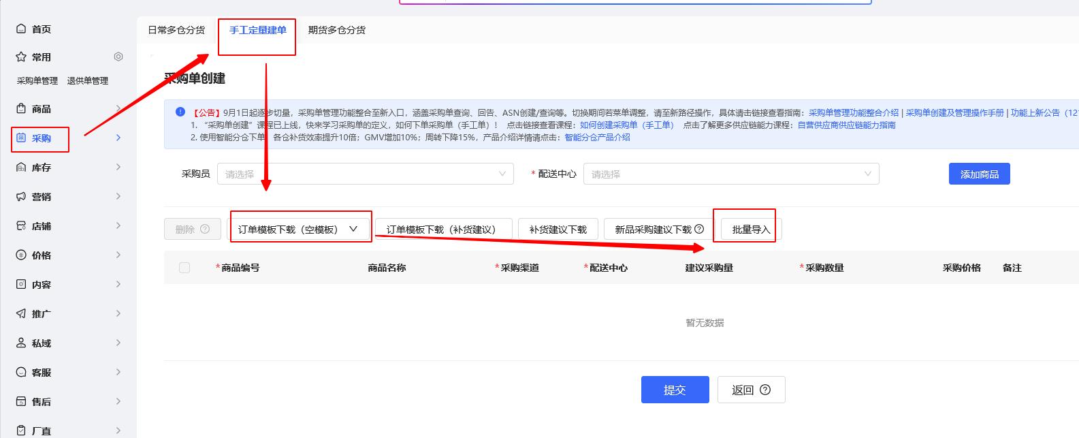Click the 营销 megaphone icon
The height and width of the screenshot is (438, 1079).
[x=21, y=197]
